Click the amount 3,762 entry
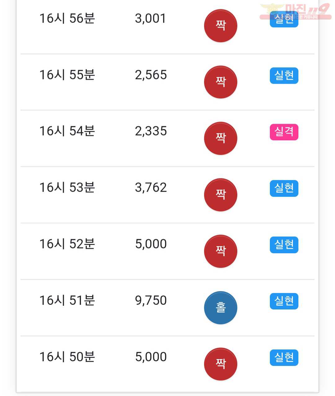335x396 pixels. (x=151, y=187)
